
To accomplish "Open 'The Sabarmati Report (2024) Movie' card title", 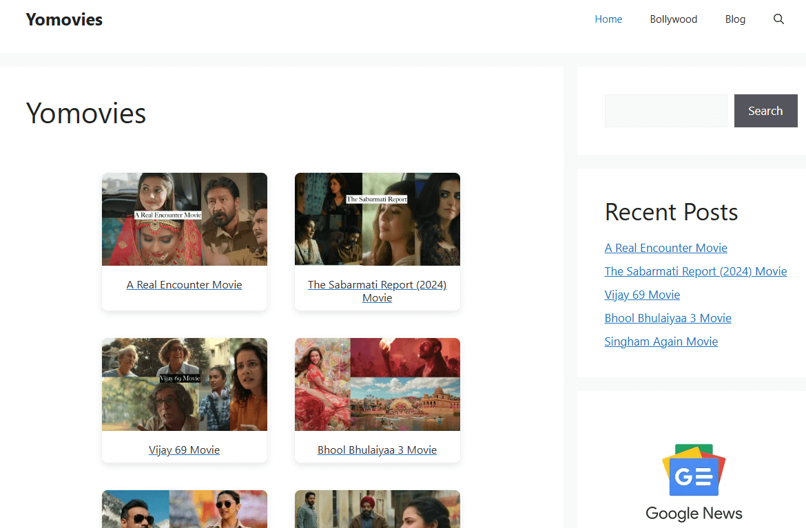I will pos(377,291).
